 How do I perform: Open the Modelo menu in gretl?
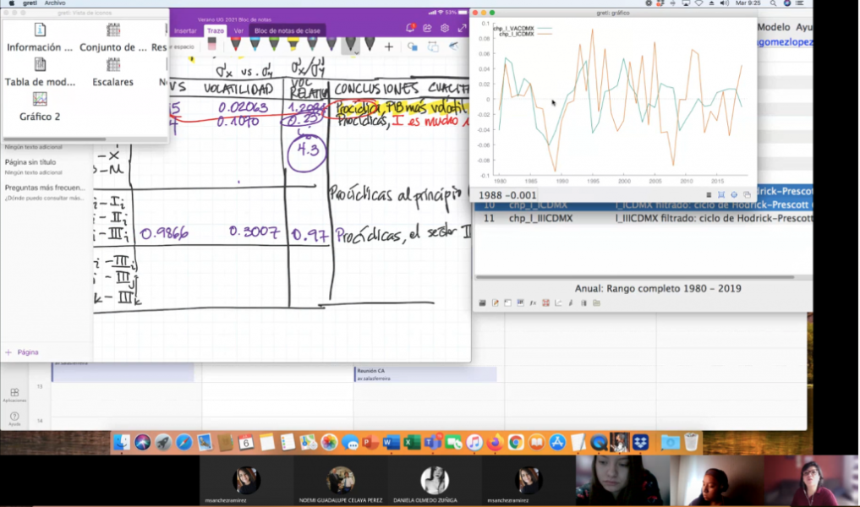[x=773, y=27]
